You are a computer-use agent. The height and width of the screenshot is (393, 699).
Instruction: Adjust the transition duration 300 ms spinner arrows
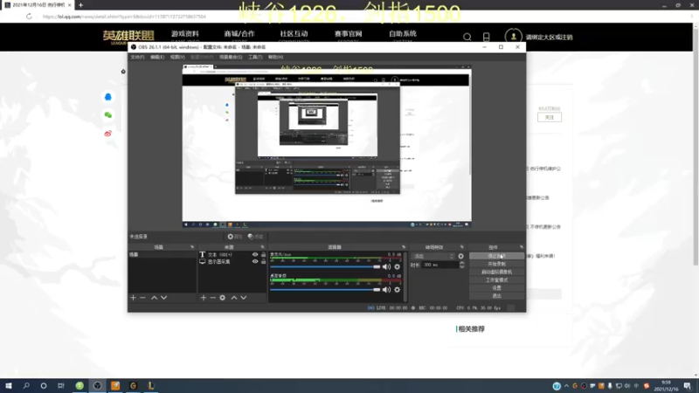(x=462, y=265)
